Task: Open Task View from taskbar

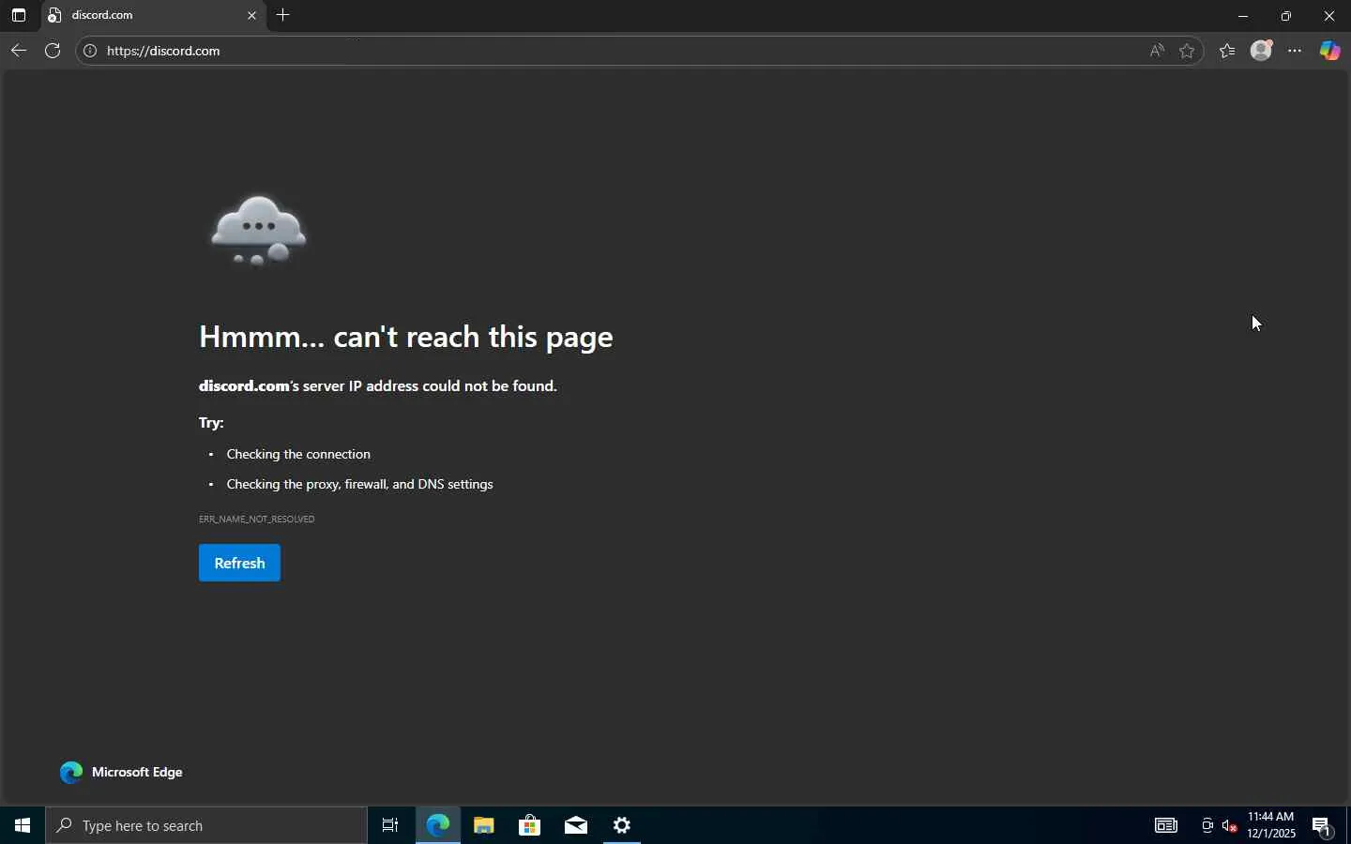Action: 391,825
